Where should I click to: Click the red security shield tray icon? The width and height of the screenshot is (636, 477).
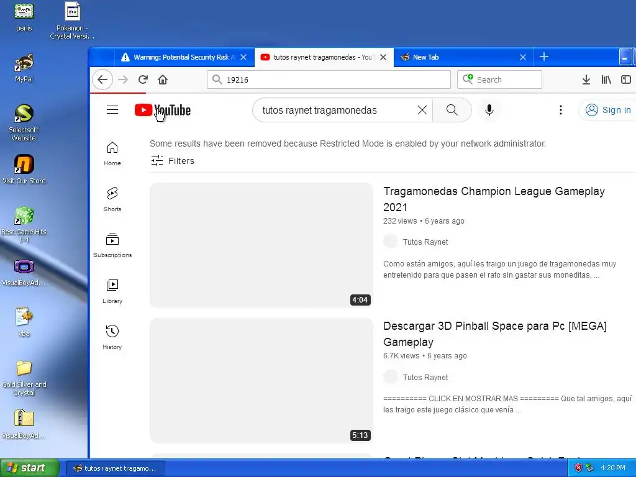click(578, 468)
